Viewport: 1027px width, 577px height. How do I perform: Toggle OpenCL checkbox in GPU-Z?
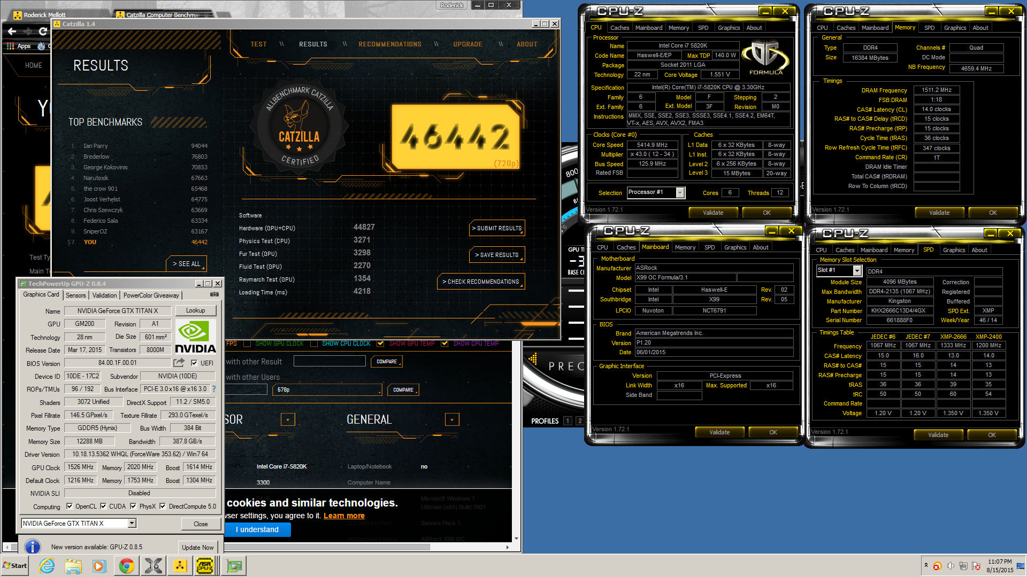(70, 506)
